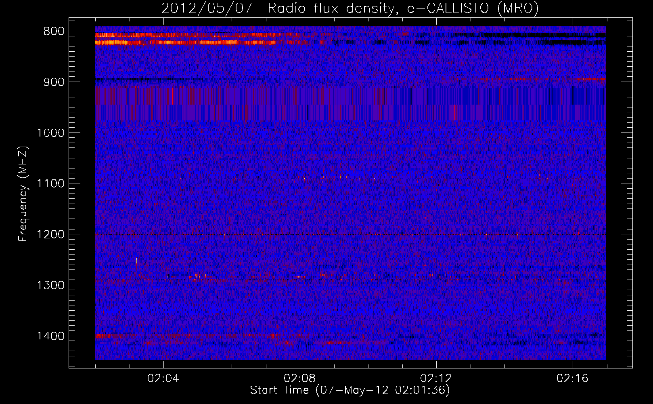Select the "2012/05/07" date in the title

tap(207, 8)
